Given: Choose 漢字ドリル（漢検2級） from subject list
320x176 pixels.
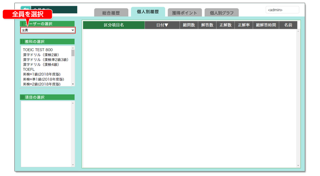Looking at the screenshot, I should 41,55.
